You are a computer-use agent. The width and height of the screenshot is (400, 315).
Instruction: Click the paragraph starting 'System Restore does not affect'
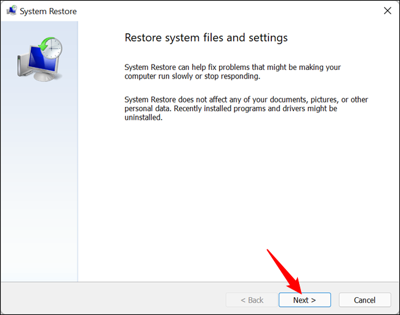pos(246,109)
